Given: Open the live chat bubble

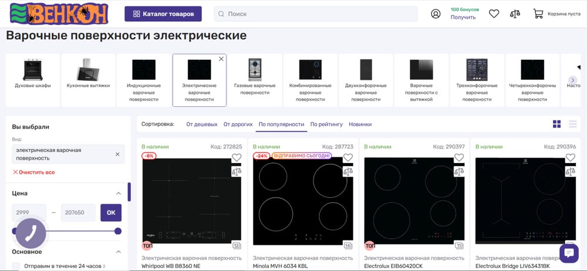Looking at the screenshot, I should [x=569, y=253].
